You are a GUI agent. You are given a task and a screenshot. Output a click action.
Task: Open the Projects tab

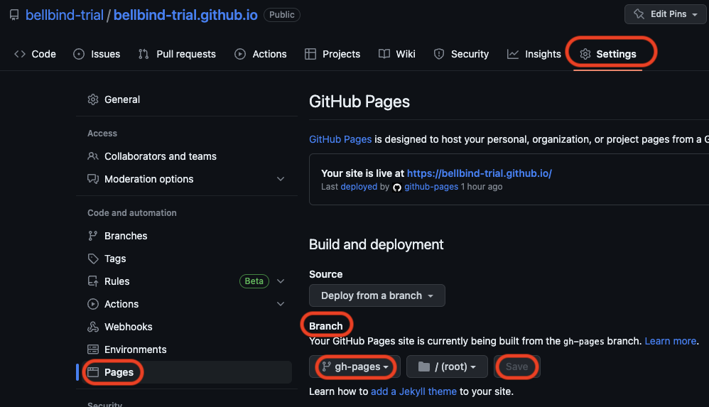332,54
